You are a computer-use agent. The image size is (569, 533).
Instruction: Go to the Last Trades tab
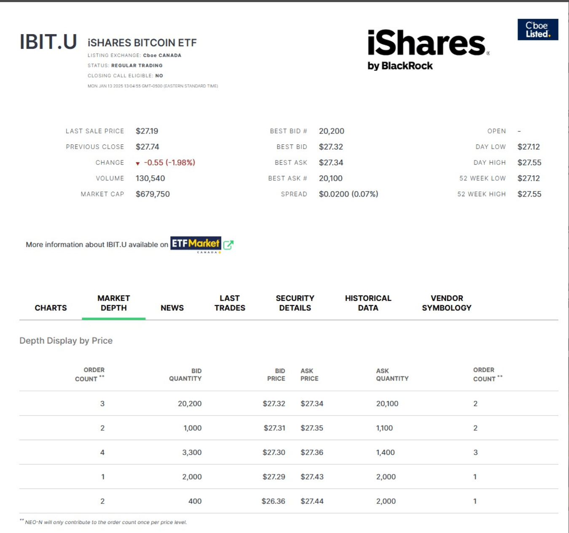tap(230, 303)
